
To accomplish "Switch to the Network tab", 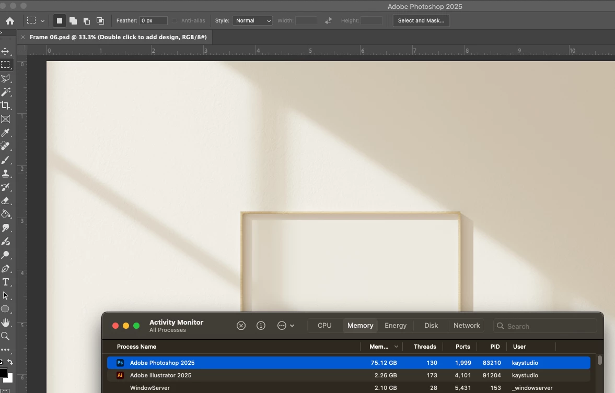I will click(467, 326).
